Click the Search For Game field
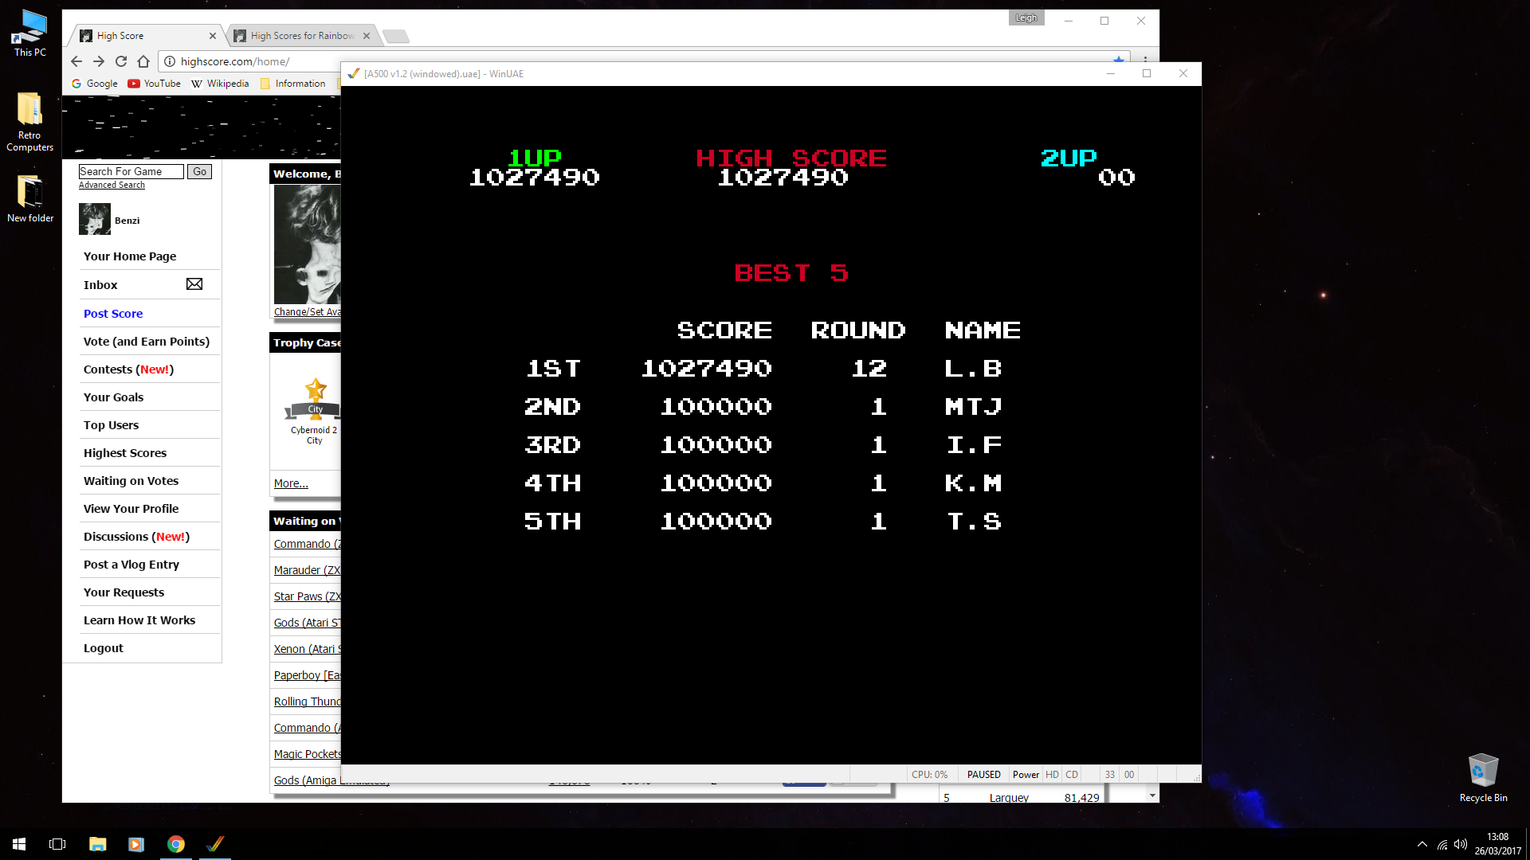This screenshot has width=1530, height=860. 131,171
